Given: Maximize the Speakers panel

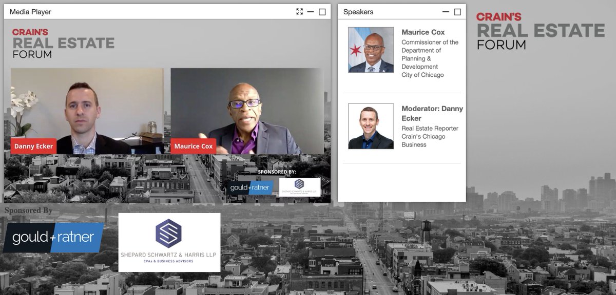Looking at the screenshot, I should coord(457,12).
